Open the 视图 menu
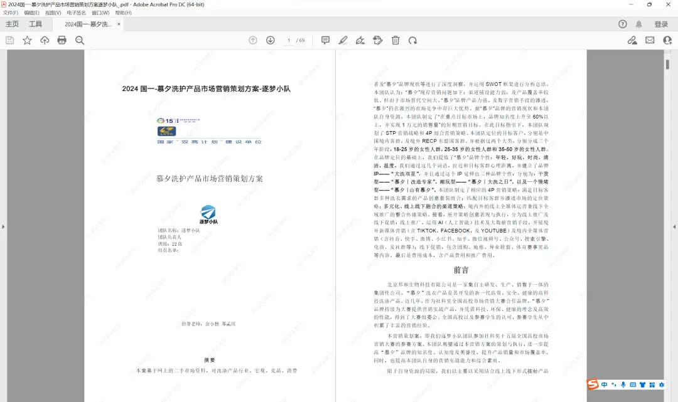The image size is (678, 402). [52, 13]
